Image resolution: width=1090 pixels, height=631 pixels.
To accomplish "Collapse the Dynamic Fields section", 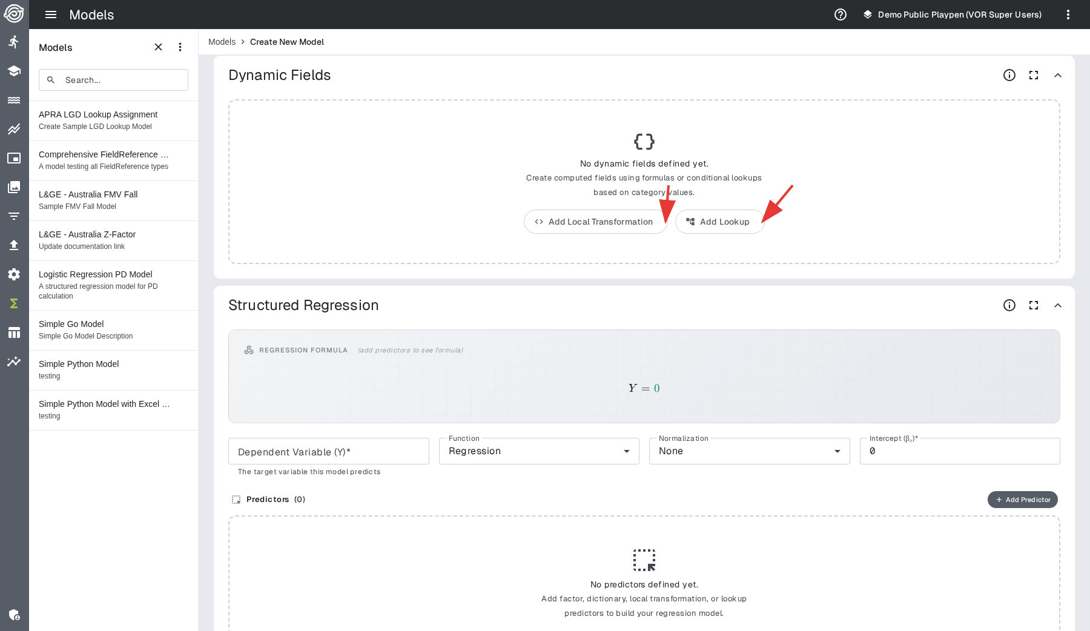I will [1057, 75].
